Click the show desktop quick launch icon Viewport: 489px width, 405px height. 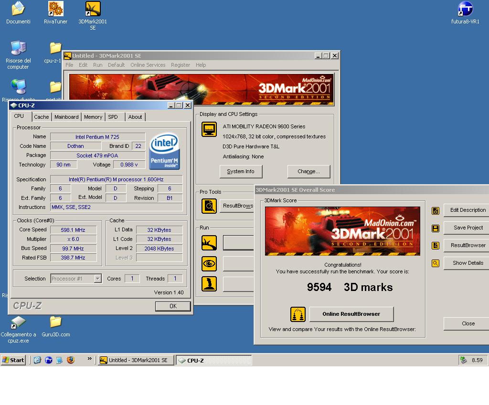coord(60,360)
